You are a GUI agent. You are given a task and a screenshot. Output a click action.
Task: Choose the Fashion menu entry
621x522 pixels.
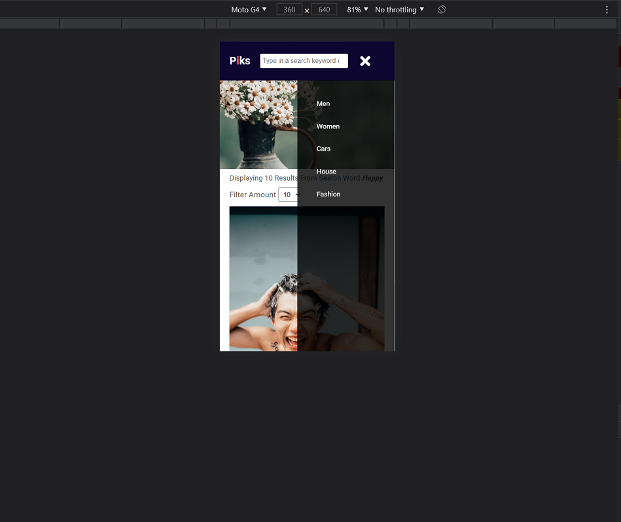(328, 194)
